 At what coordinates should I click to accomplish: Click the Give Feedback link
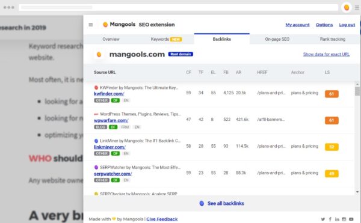(162, 219)
